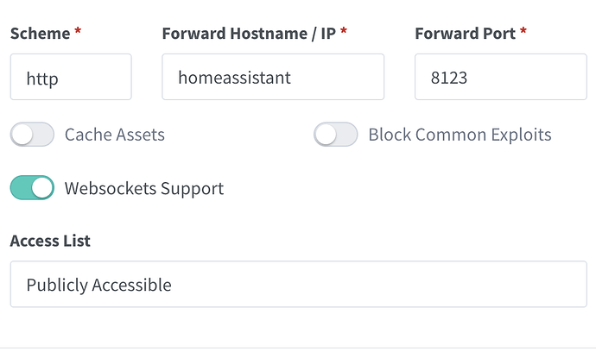
Task: Click the Access List heading label
Action: pos(50,241)
